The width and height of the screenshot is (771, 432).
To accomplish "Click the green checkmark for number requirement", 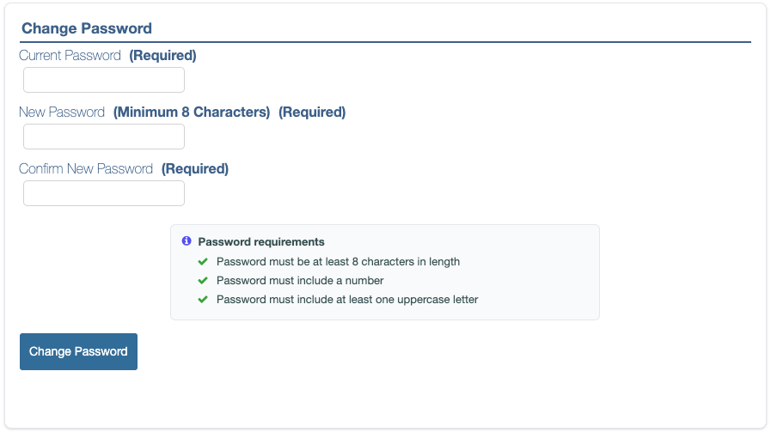I will point(203,280).
